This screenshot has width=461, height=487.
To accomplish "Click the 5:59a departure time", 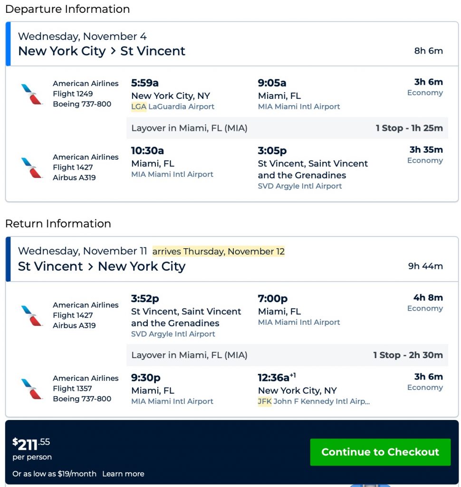I will click(x=144, y=83).
